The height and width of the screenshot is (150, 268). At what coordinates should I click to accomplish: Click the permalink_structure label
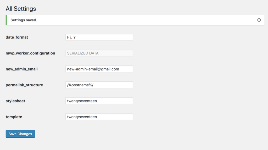click(24, 85)
